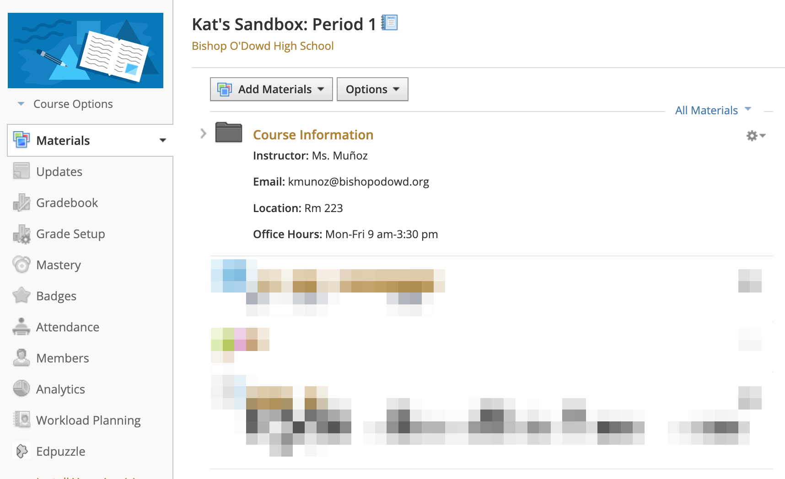Click the Grade Setup gear-chart icon
The height and width of the screenshot is (479, 785).
22,234
